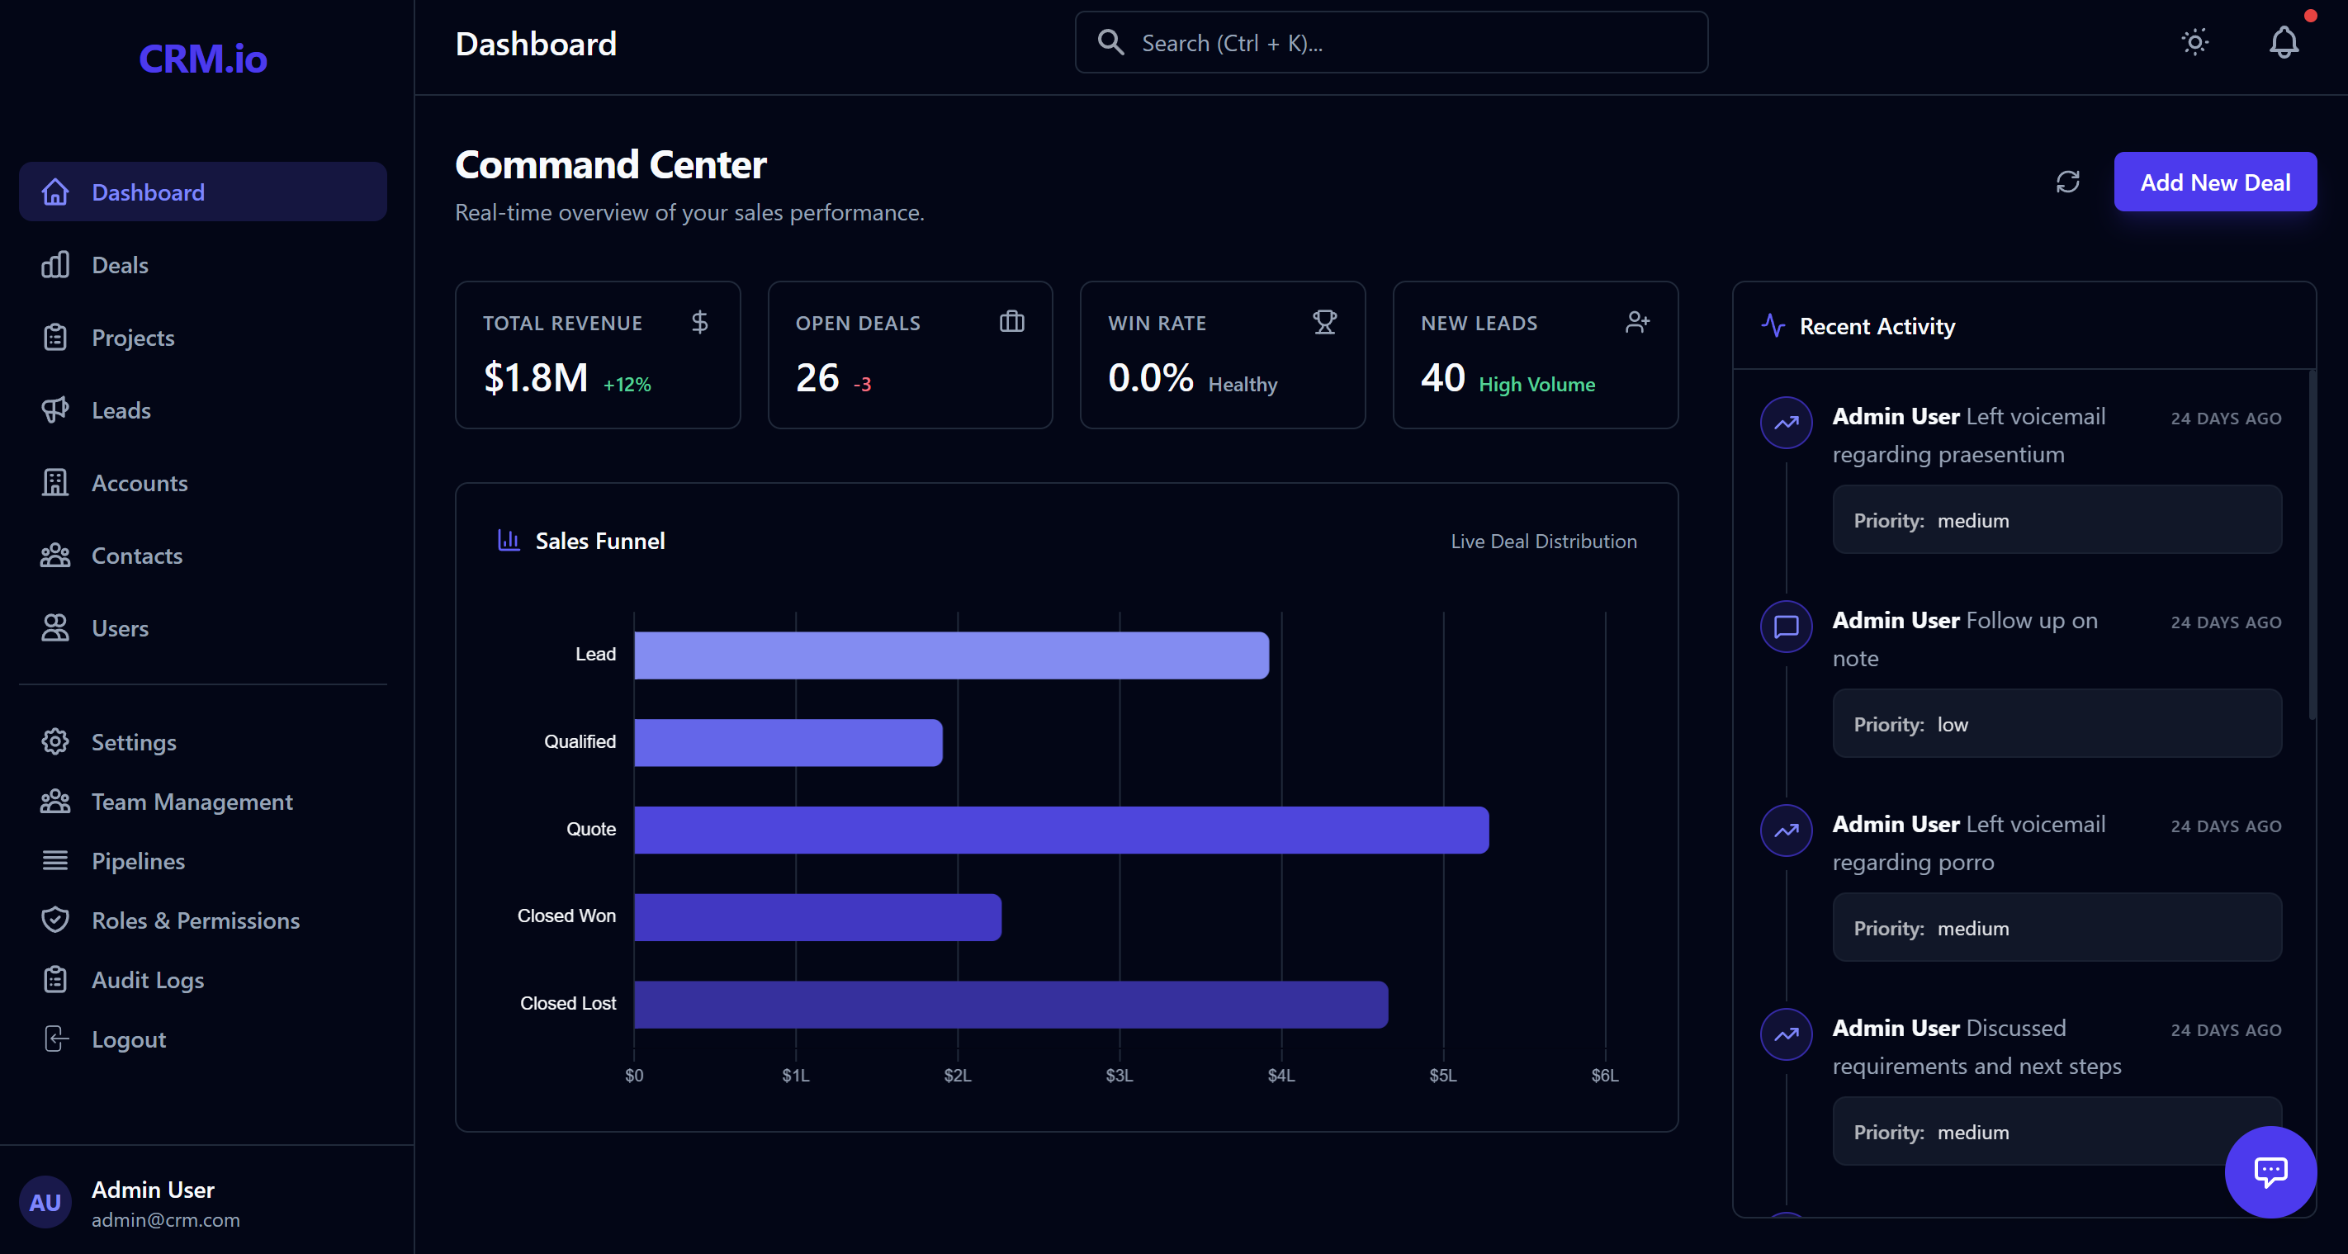The width and height of the screenshot is (2348, 1254).
Task: Click the Logout arrow icon
Action: point(54,1039)
